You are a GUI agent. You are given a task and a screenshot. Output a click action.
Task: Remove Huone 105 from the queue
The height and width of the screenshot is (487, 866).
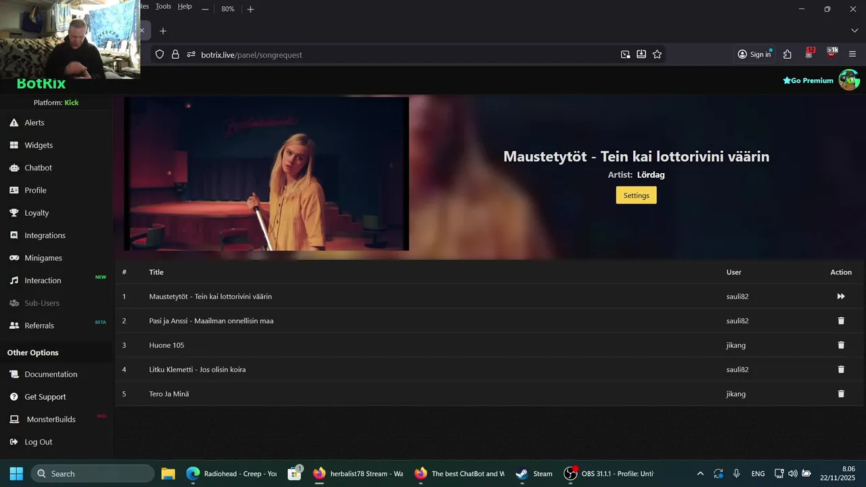point(841,345)
